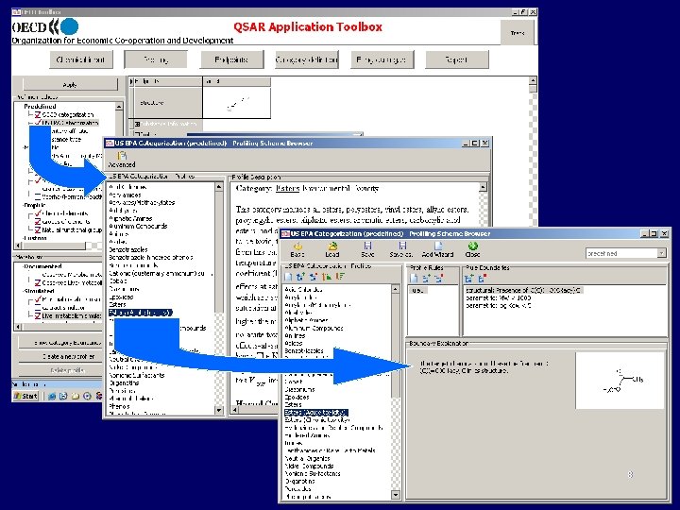Click the button at the QSAR header's right

[518, 32]
